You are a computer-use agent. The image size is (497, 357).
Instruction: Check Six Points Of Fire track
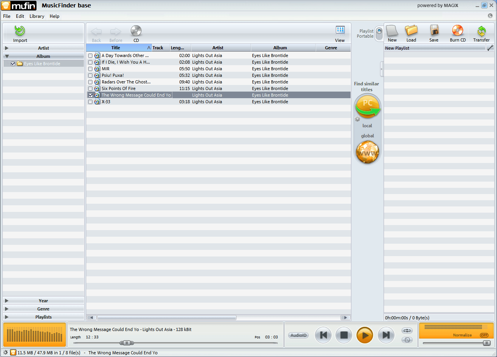coord(90,88)
